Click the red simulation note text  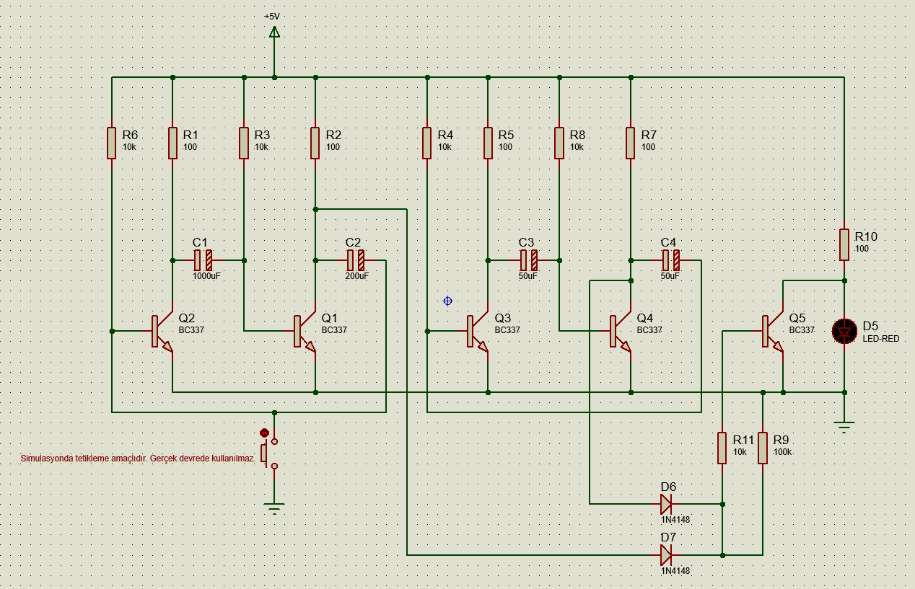(138, 459)
